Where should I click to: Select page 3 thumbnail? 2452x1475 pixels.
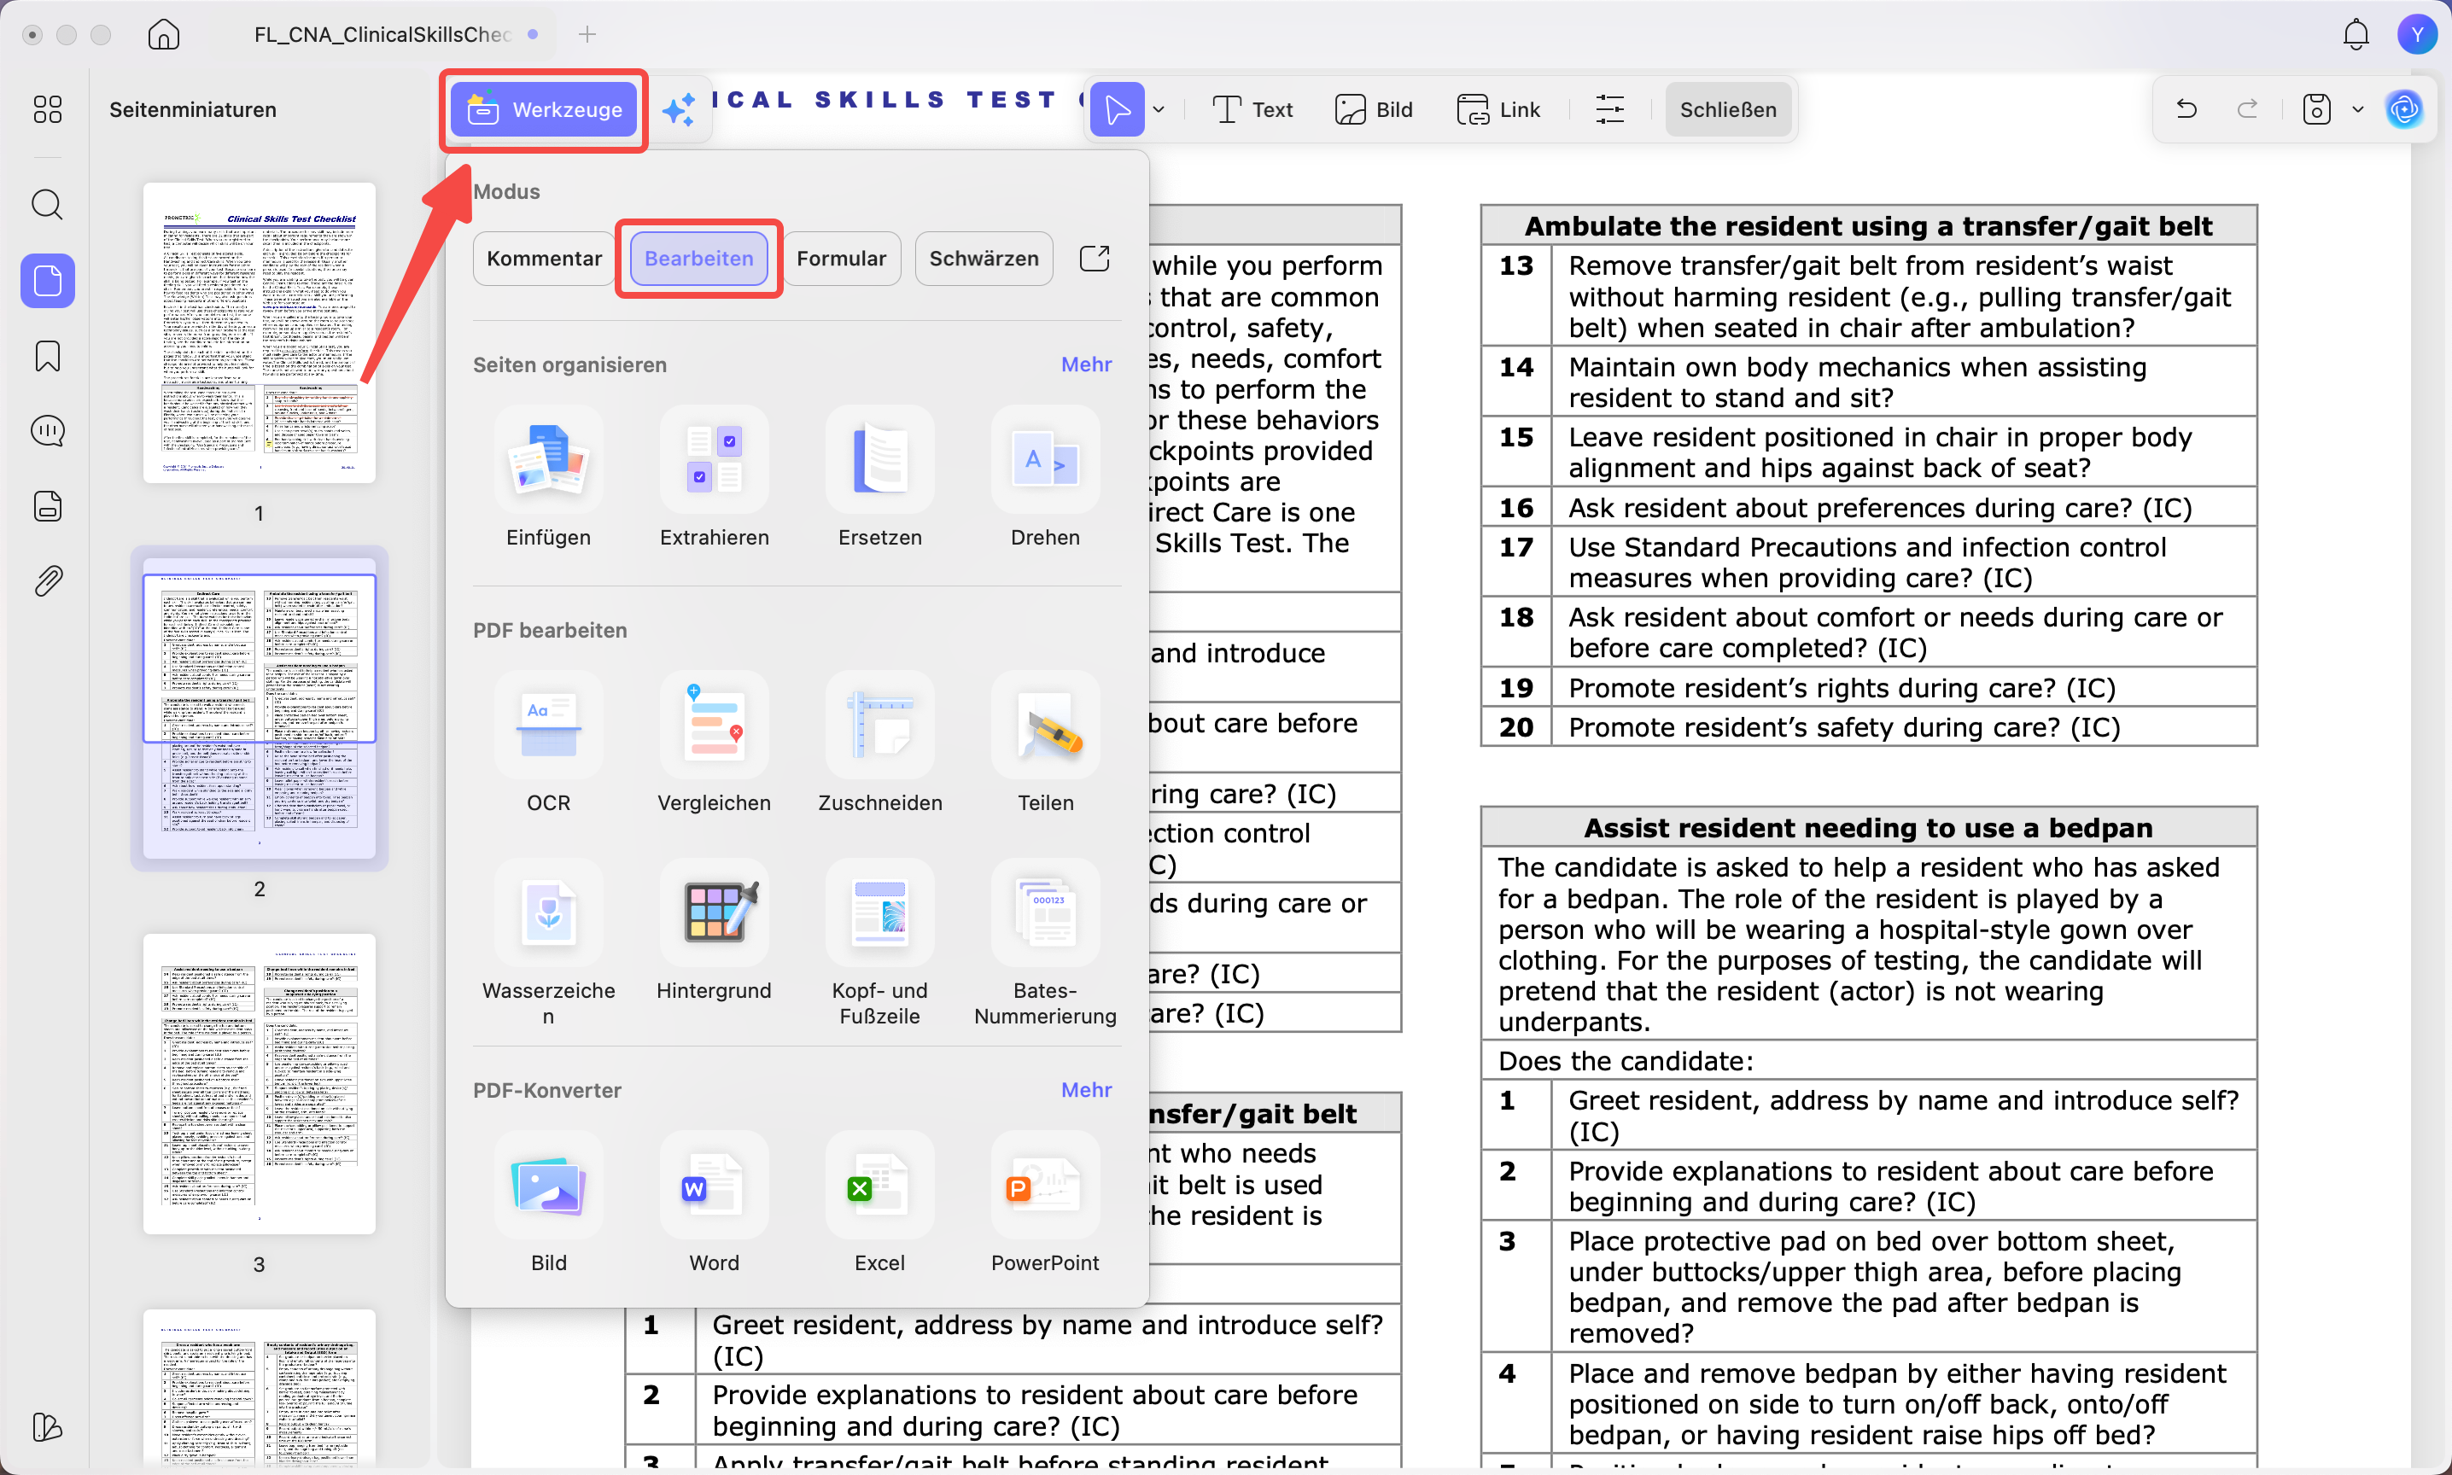click(259, 1083)
